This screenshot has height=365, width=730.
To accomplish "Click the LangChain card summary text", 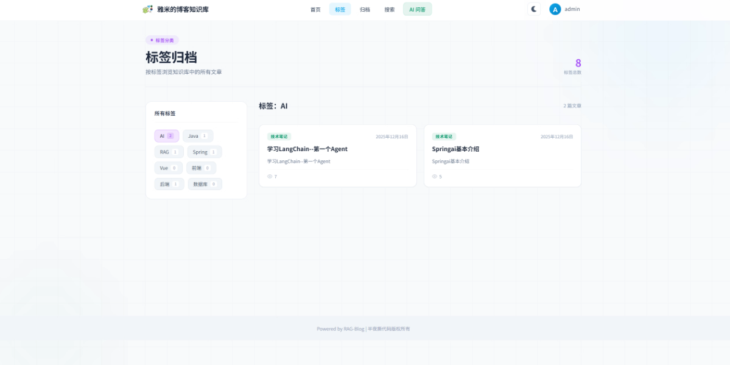I will 298,161.
